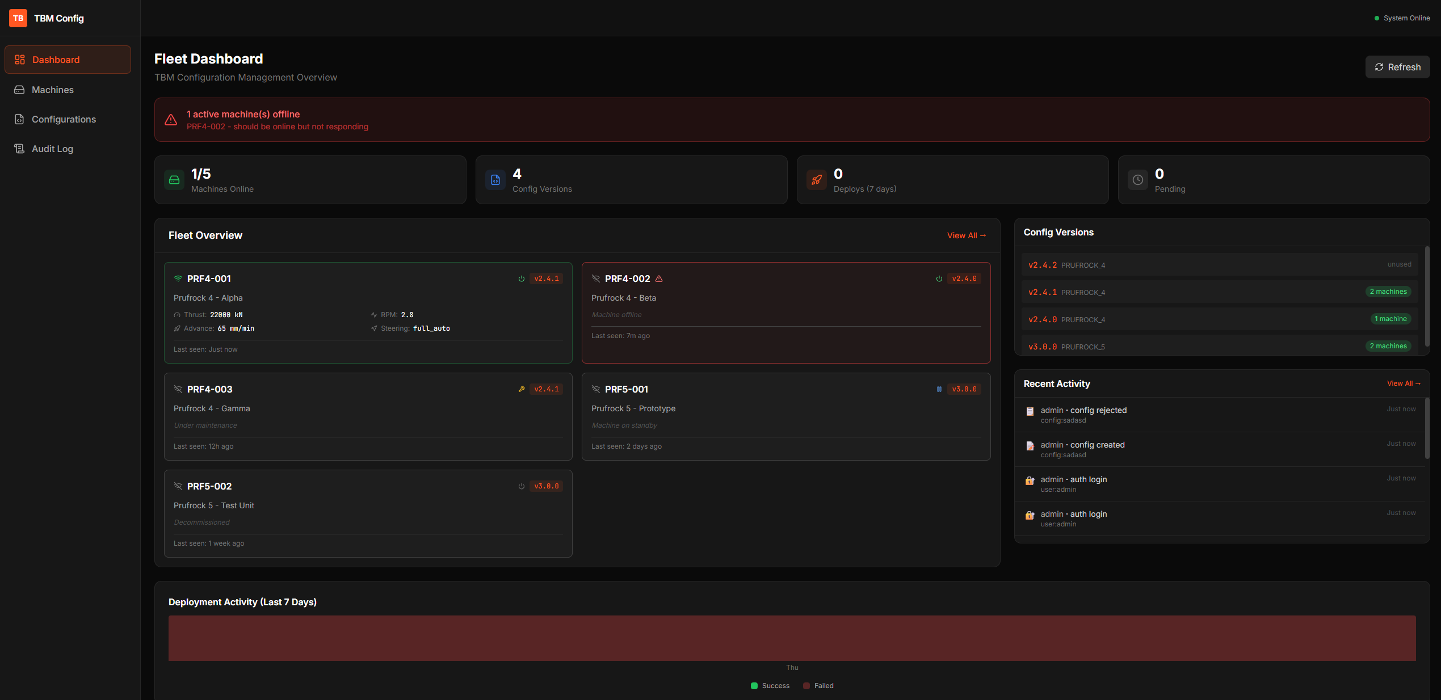Open the 'config rejected' activity entry
This screenshot has height=700, width=1441.
tap(1219, 415)
